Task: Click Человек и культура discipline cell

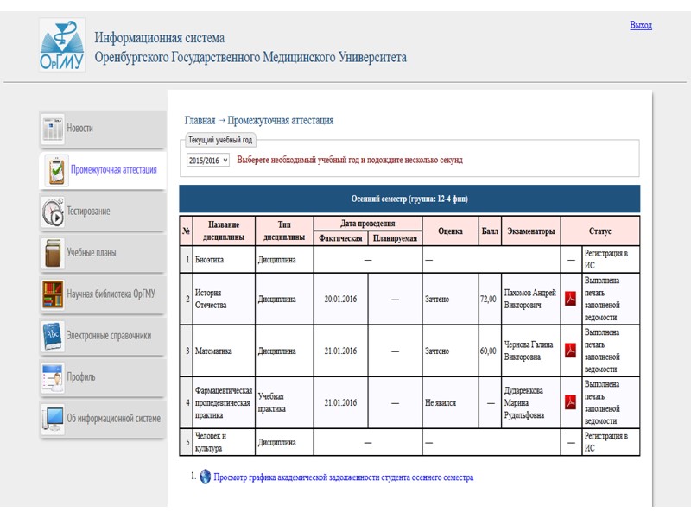Action: point(224,442)
